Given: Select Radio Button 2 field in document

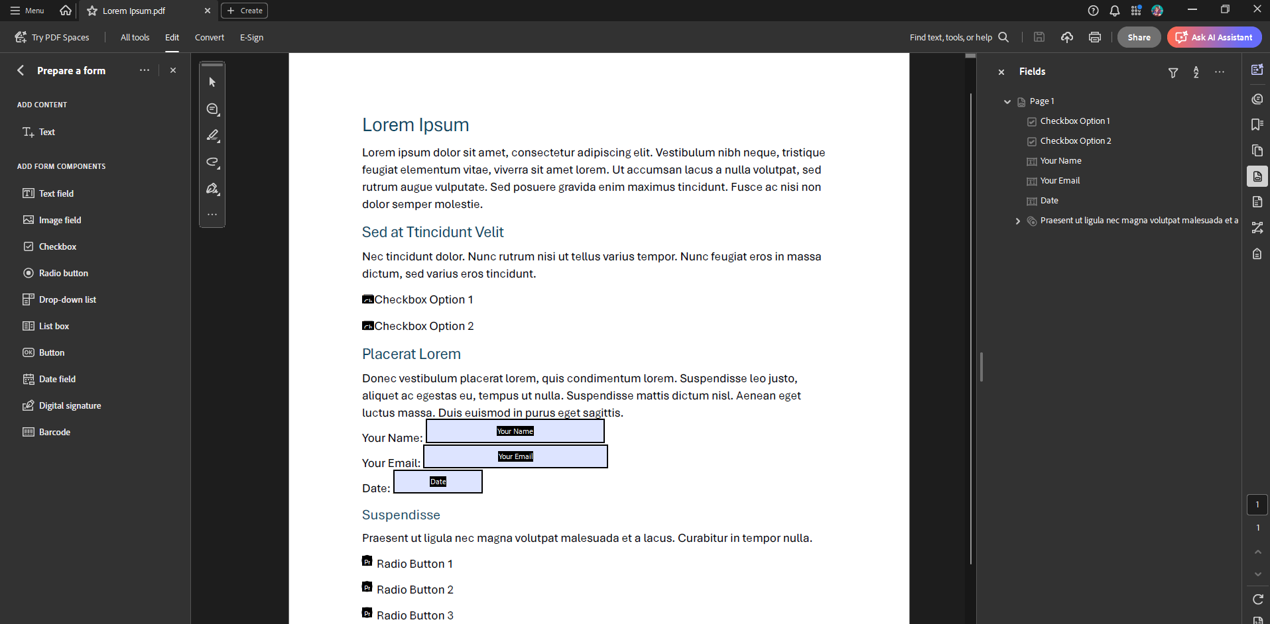Looking at the screenshot, I should 367,587.
